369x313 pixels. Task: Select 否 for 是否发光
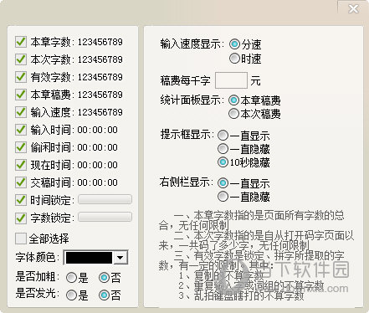(x=104, y=295)
